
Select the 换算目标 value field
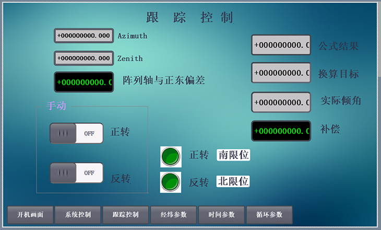281,73
